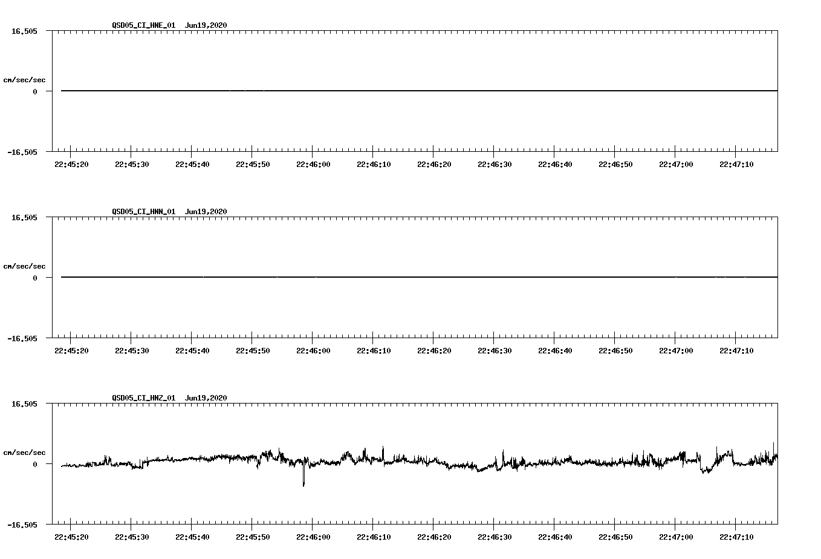Pick the 22:47:00 time under HNZ chart
This screenshot has width=821, height=559.
click(x=676, y=537)
